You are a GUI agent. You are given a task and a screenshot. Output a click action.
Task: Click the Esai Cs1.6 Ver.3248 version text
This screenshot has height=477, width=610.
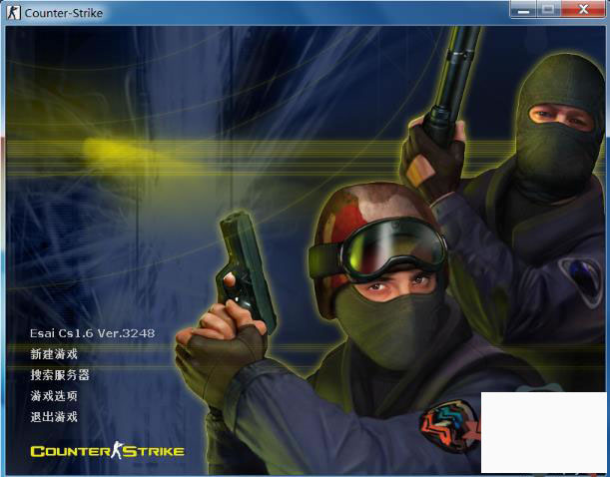(92, 333)
